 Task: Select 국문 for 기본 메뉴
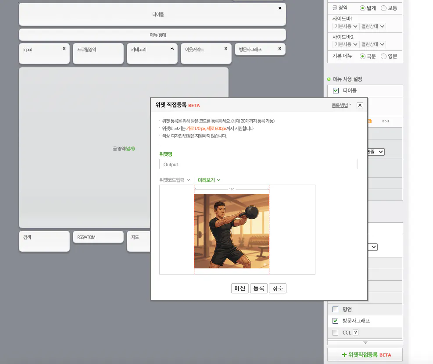click(x=362, y=56)
